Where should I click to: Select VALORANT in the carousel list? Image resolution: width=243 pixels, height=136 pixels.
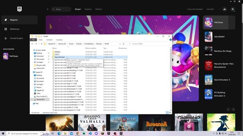tap(219, 37)
